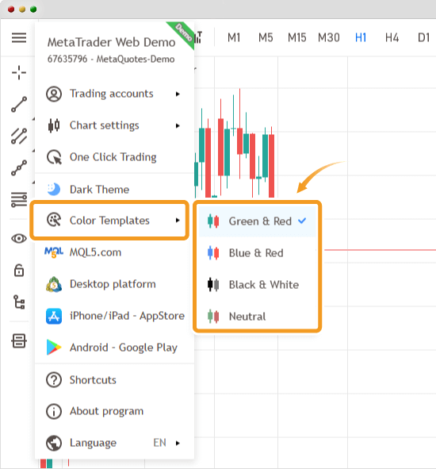This screenshot has width=436, height=469.
Task: Click the Neutral candle icon
Action: 213,316
